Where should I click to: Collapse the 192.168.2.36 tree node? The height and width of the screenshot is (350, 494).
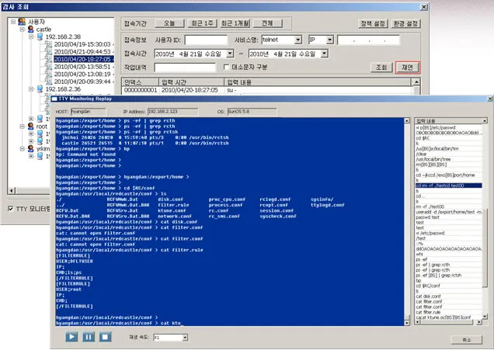(29, 90)
